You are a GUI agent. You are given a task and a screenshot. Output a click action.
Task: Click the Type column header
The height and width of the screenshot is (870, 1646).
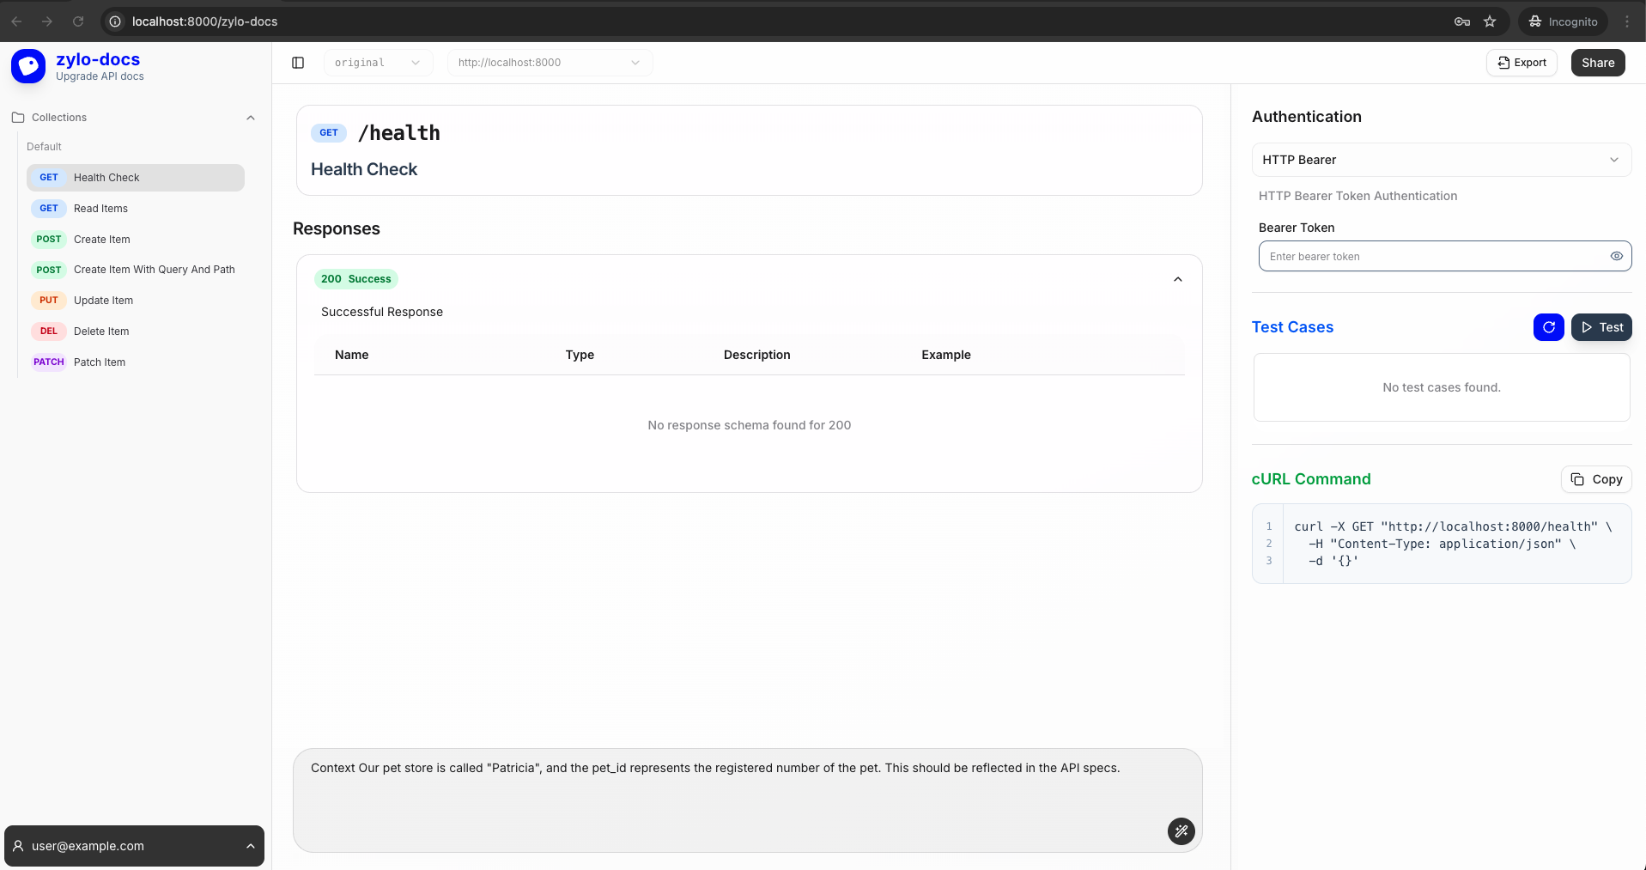(580, 355)
